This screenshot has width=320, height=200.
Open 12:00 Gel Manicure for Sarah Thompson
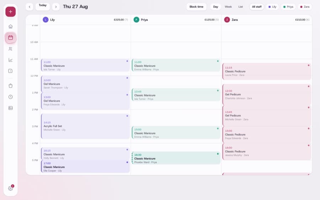tap(85, 84)
